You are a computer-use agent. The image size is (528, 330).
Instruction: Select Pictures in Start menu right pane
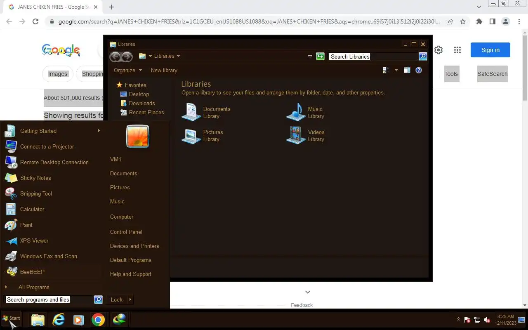coord(120,187)
